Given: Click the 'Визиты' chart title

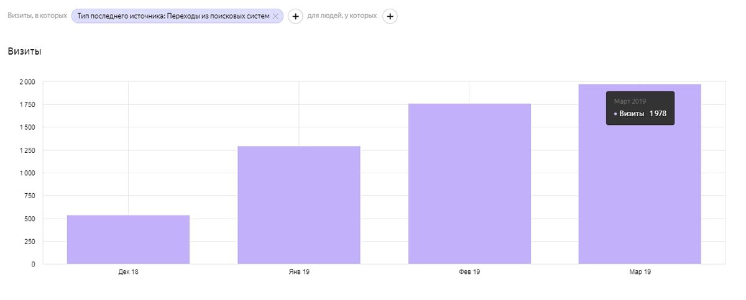Looking at the screenshot, I should pyautogui.click(x=24, y=52).
